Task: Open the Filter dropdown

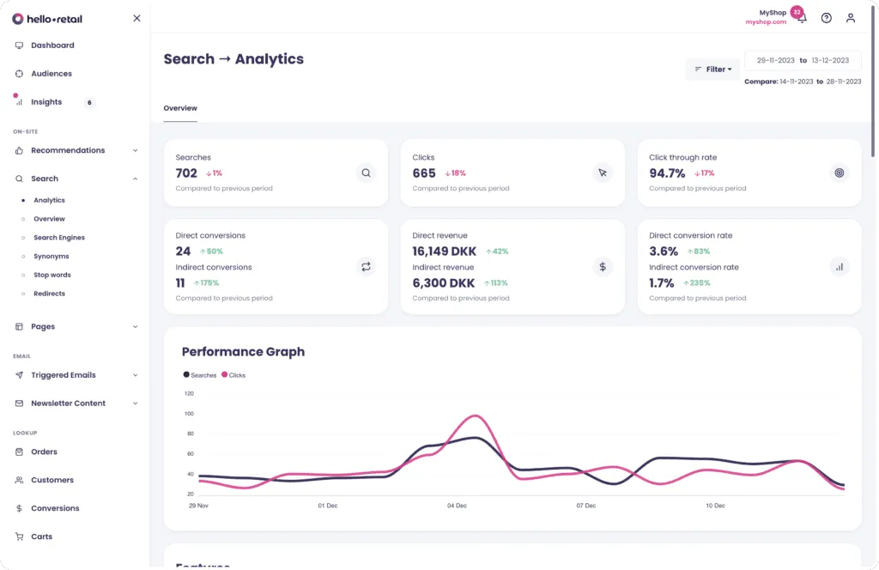Action: tap(712, 69)
